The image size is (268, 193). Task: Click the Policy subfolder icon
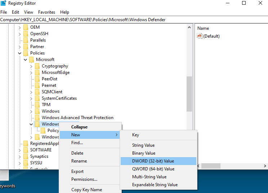tap(43, 131)
